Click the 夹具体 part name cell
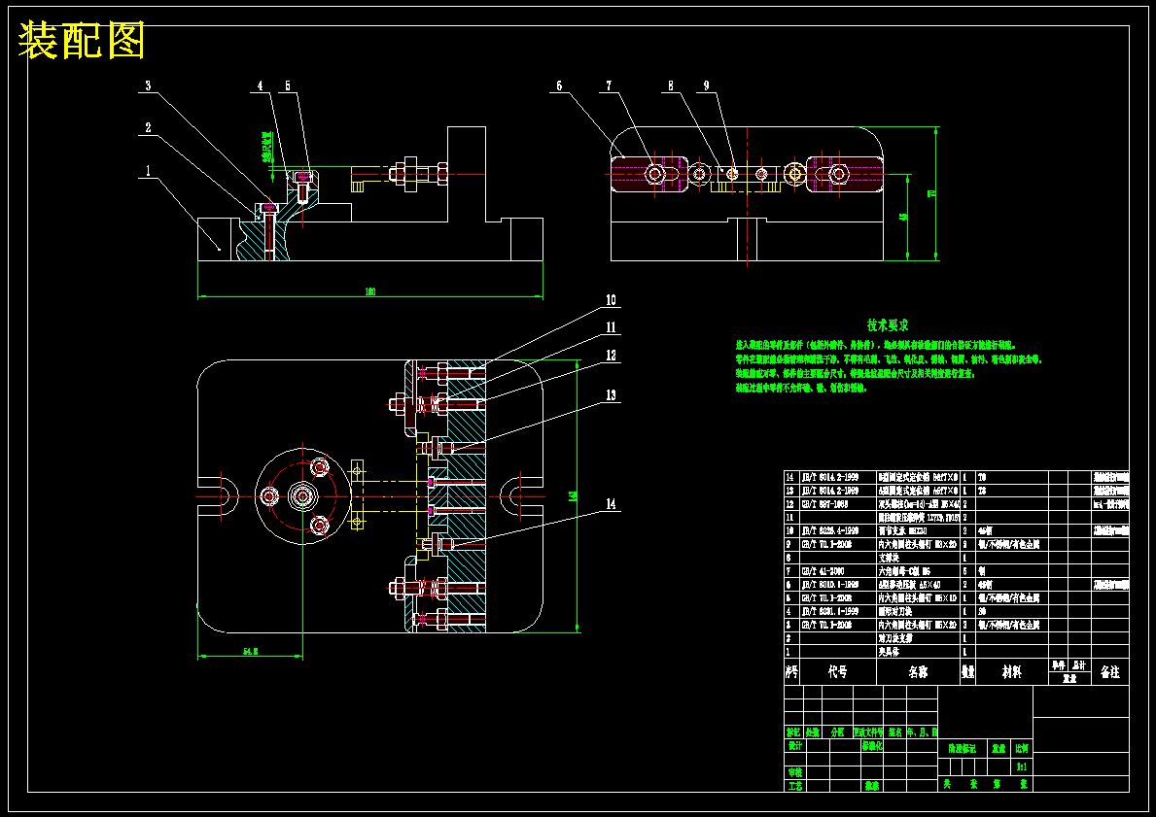 click(889, 653)
